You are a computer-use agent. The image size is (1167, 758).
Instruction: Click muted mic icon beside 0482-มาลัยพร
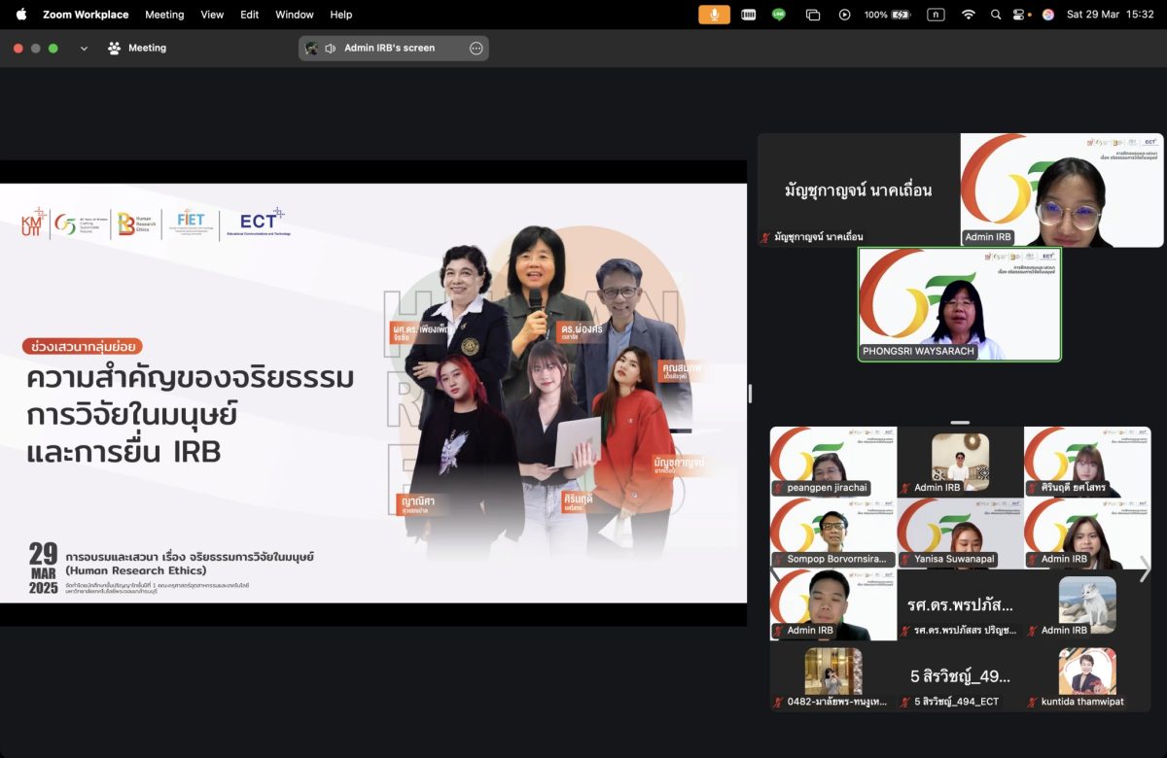[779, 702]
